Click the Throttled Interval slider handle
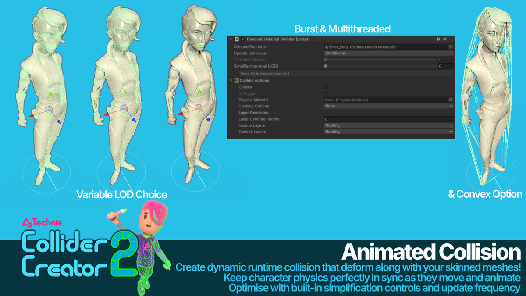This screenshot has height=296, width=526. tap(326, 60)
